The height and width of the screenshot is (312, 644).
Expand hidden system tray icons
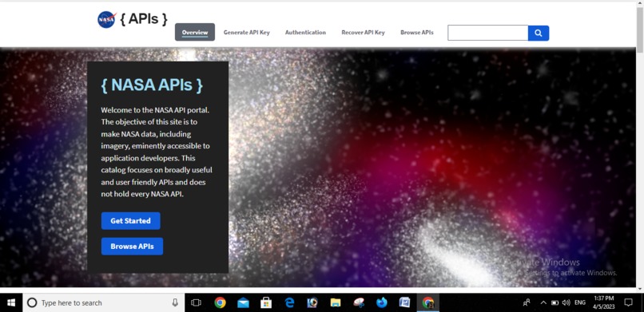coord(543,302)
